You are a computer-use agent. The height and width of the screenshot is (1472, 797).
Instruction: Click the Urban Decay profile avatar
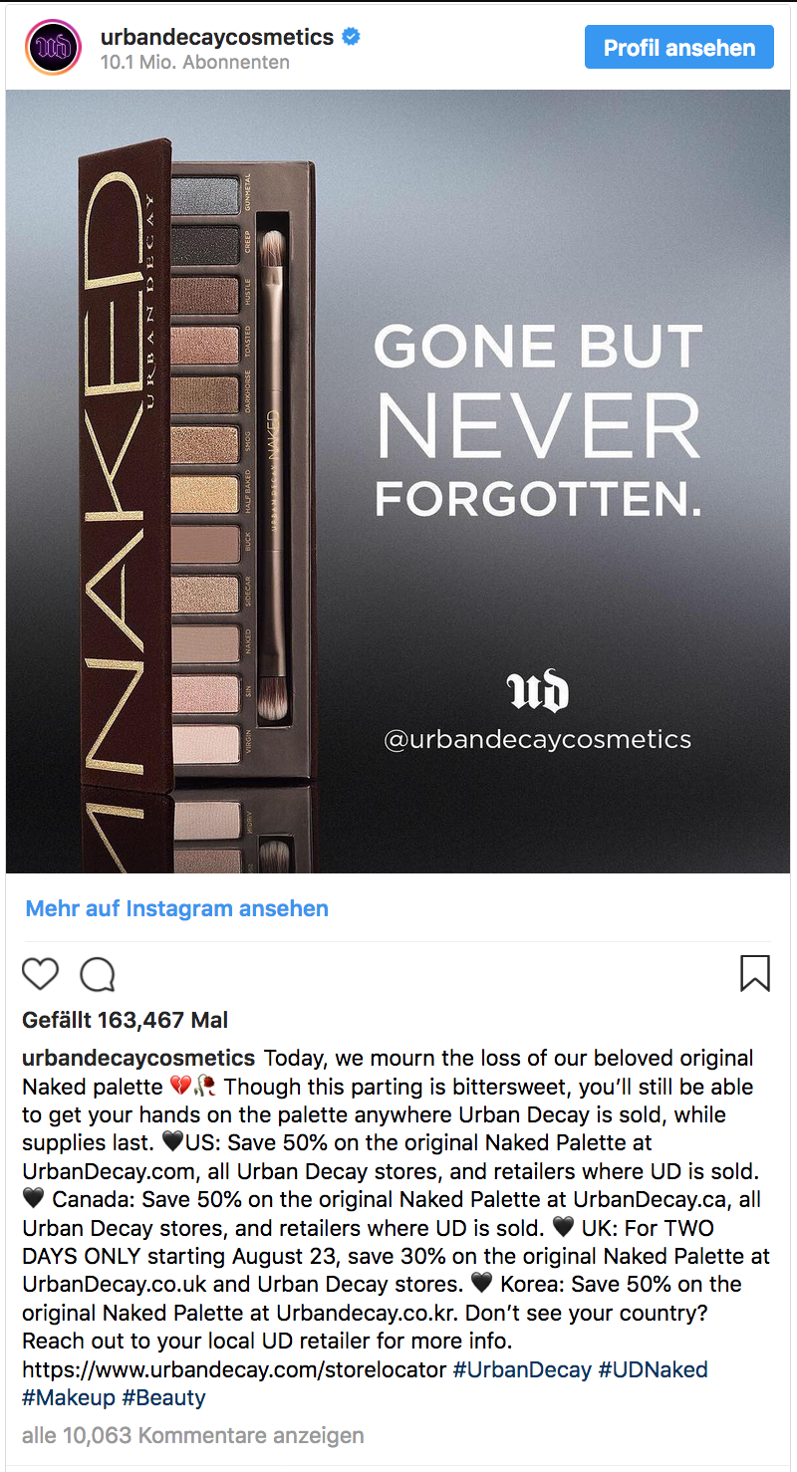(54, 48)
